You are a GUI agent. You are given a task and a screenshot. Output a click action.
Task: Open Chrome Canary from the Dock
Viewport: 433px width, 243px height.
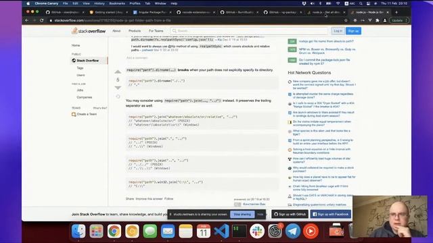point(132,231)
